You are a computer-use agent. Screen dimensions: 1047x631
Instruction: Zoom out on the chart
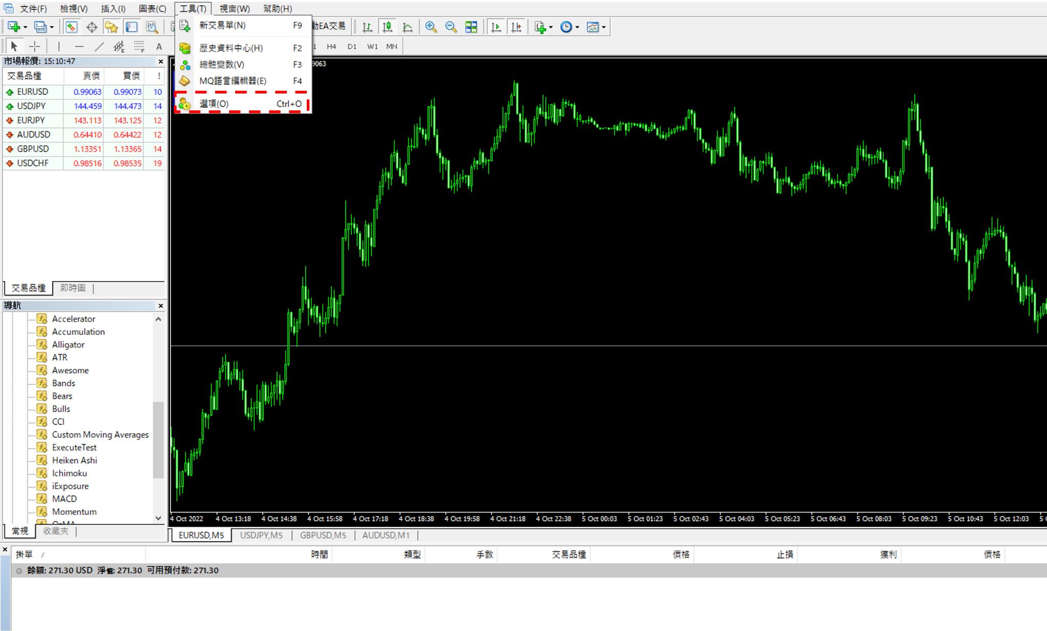click(451, 27)
